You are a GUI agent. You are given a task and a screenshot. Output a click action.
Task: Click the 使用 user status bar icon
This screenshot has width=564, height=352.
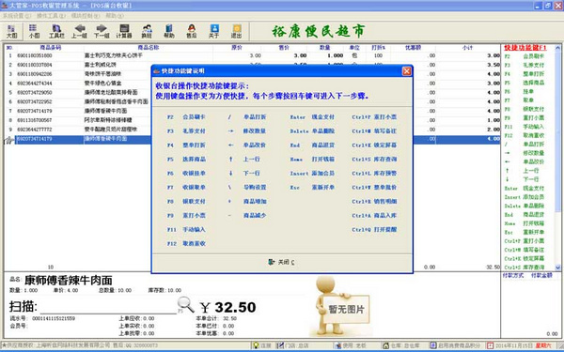click(337, 345)
